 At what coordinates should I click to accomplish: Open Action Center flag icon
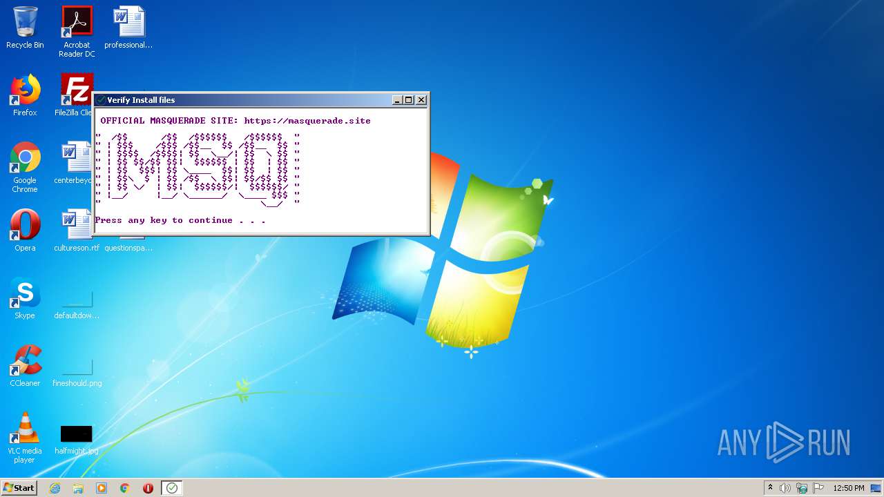point(818,488)
